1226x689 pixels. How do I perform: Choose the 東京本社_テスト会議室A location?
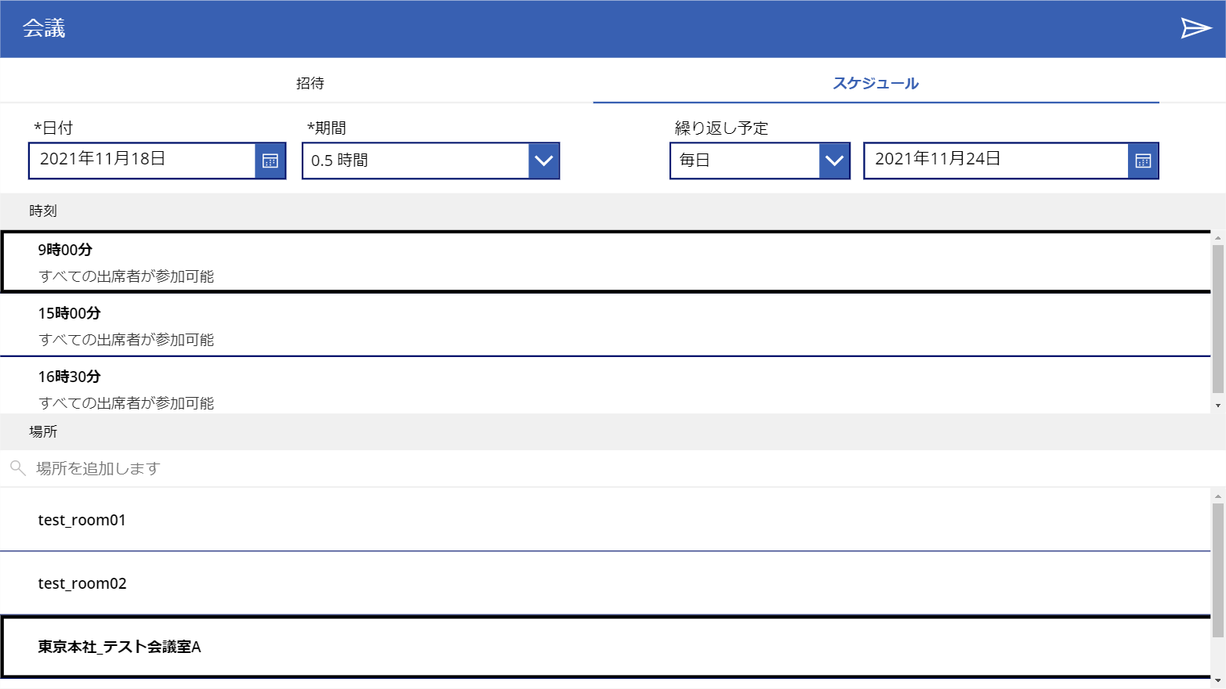[605, 647]
